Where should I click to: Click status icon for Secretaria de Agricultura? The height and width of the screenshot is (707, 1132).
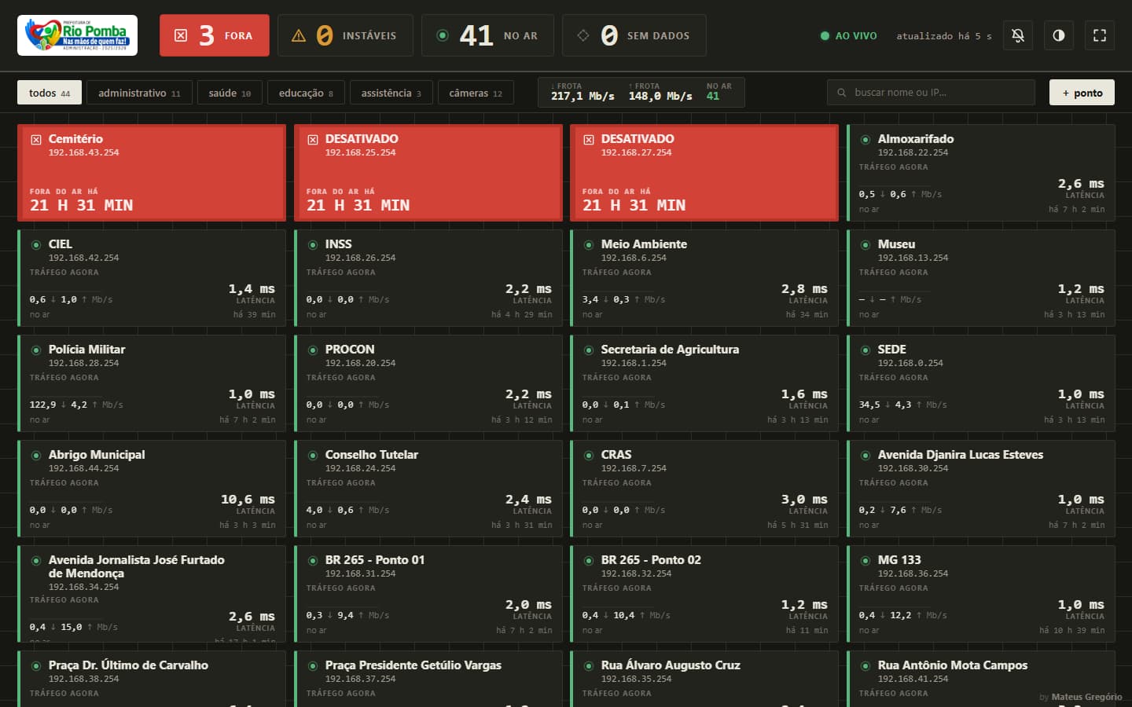click(x=589, y=350)
